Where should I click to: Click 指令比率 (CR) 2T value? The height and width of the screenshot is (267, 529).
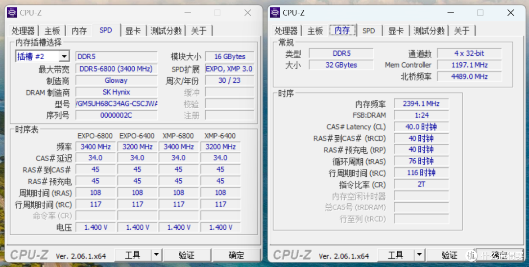click(x=421, y=184)
